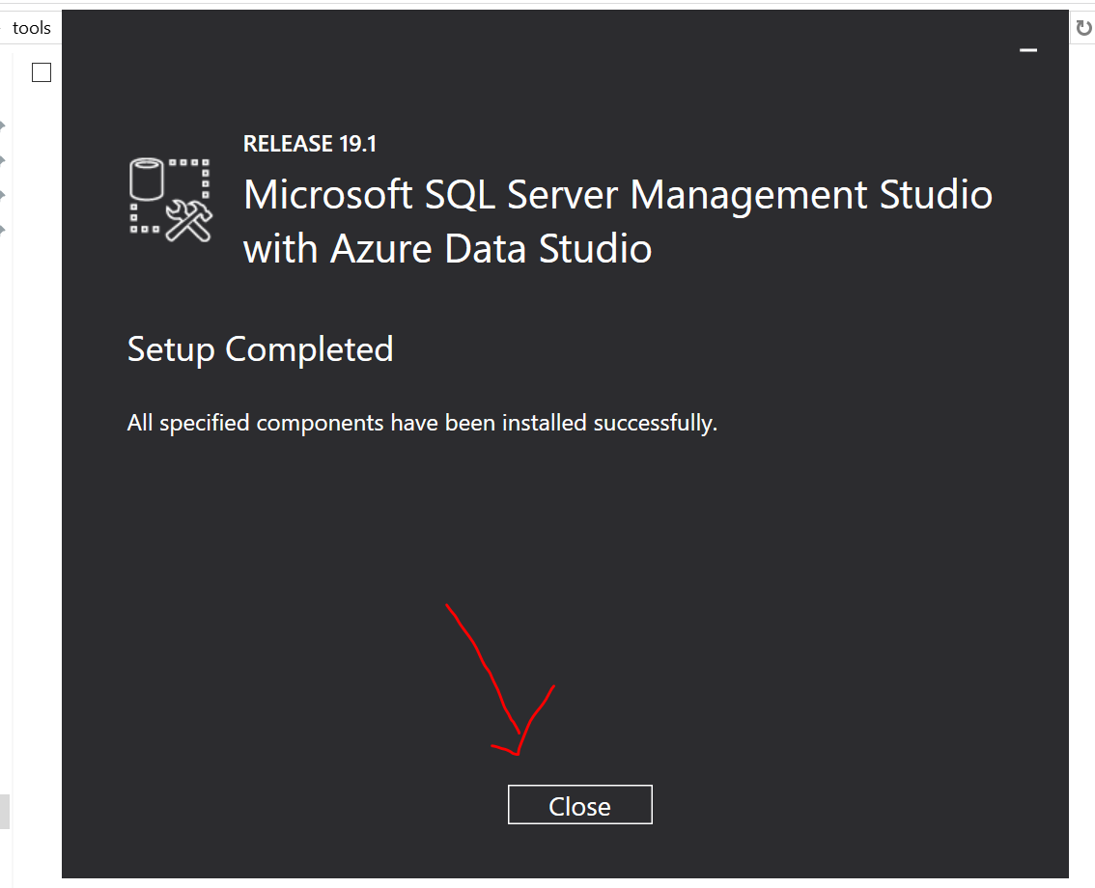Click the Close button to finish setup

(579, 804)
